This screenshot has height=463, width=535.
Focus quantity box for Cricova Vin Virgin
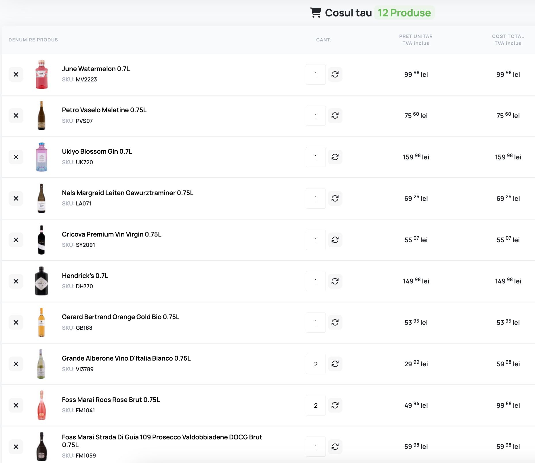click(316, 240)
